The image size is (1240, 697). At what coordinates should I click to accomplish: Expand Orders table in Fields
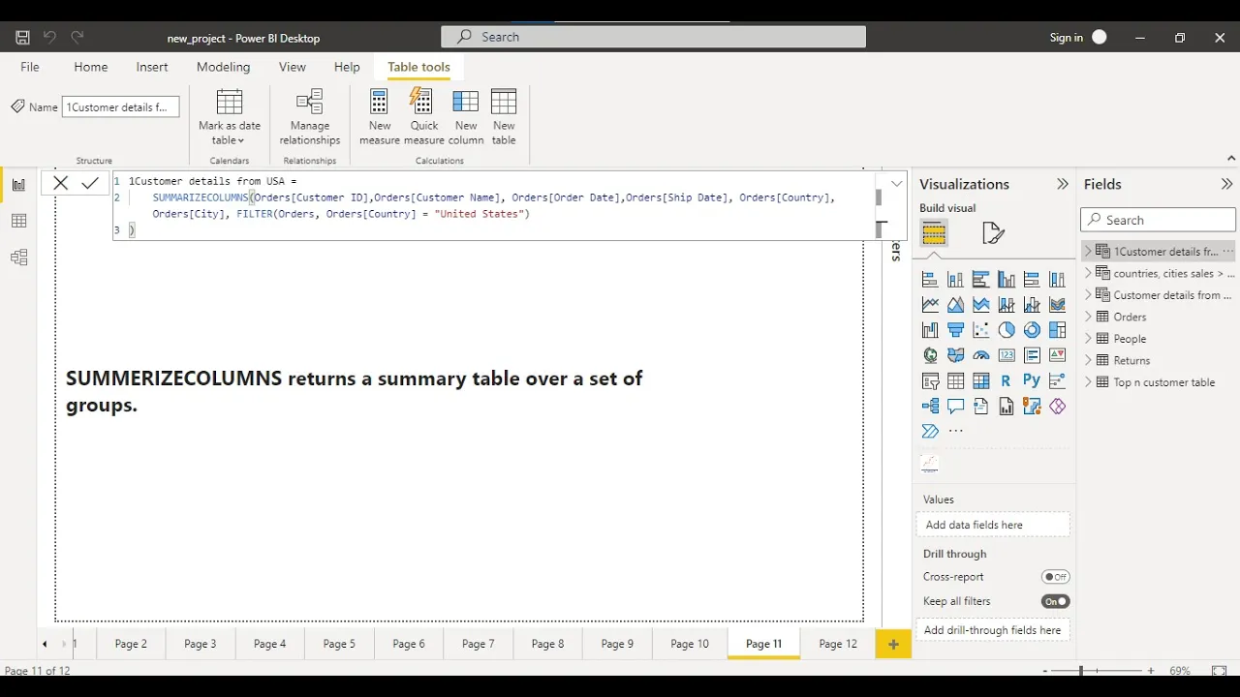click(1088, 317)
